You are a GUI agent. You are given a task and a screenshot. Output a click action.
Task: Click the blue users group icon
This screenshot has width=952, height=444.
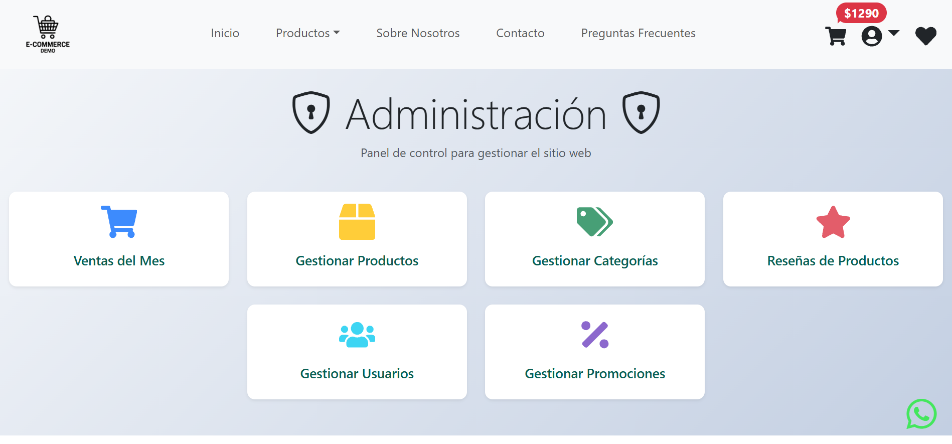(x=357, y=335)
